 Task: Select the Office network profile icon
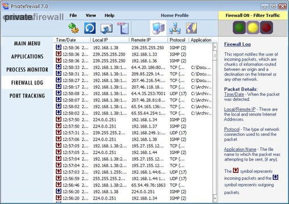click(x=175, y=28)
